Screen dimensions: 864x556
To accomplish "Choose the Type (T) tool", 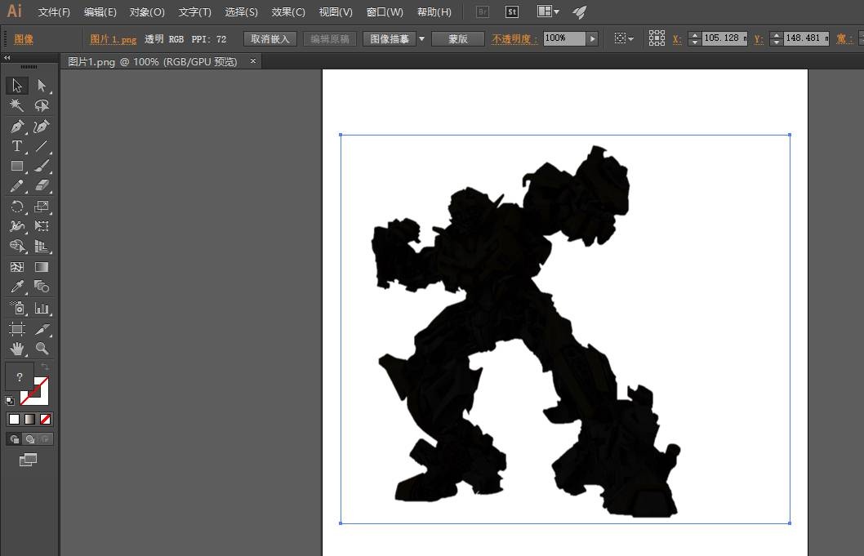I will click(17, 146).
